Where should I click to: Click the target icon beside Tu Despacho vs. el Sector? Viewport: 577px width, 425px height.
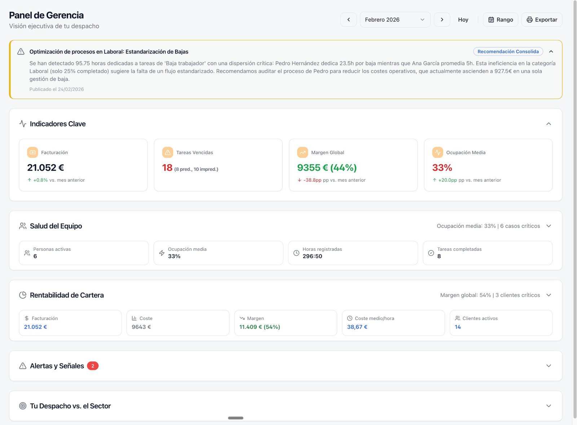tap(23, 406)
